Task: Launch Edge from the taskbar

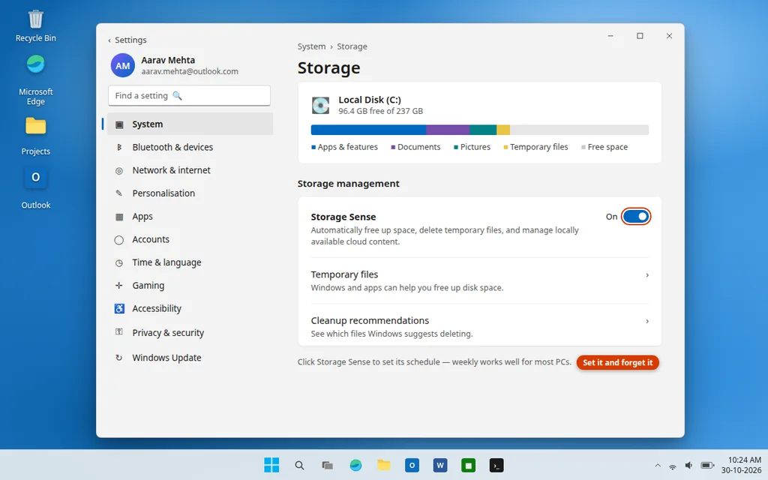Action: pyautogui.click(x=355, y=465)
